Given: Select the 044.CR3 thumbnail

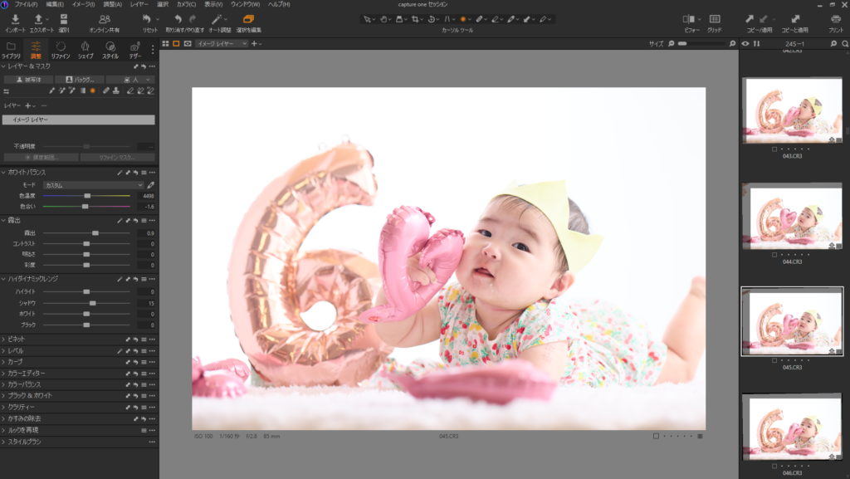Looking at the screenshot, I should click(791, 216).
